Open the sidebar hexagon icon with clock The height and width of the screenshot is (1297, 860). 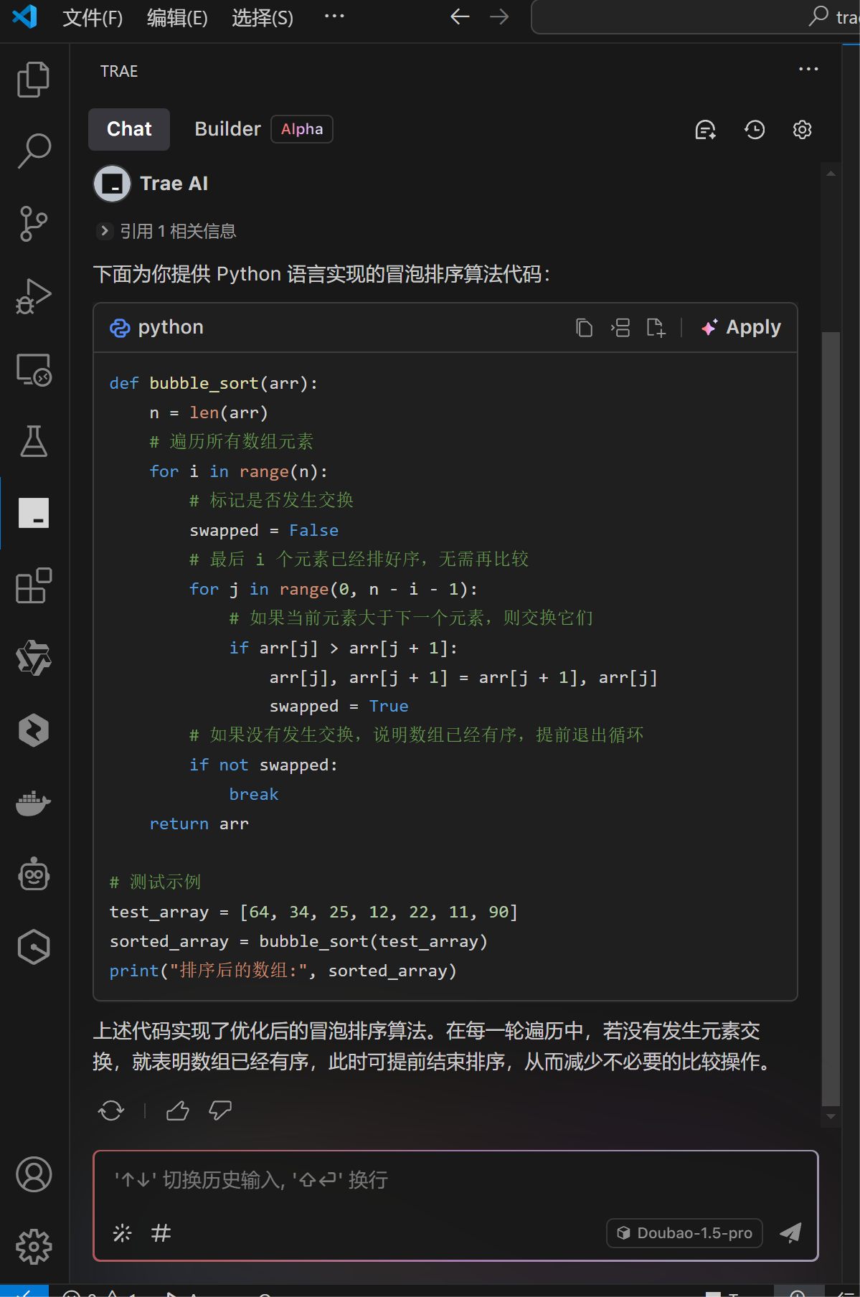click(34, 948)
